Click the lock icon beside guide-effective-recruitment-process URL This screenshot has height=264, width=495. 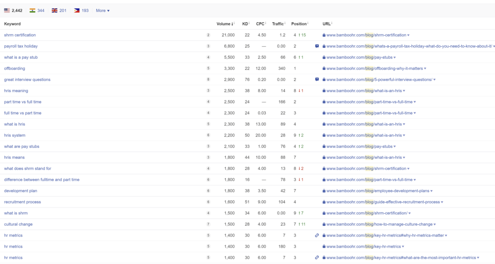pos(324,202)
